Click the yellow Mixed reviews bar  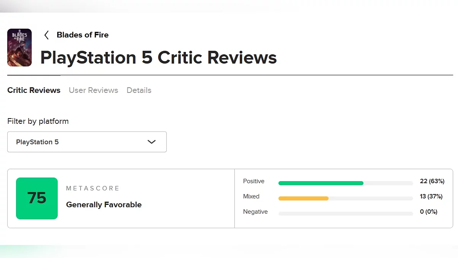tap(303, 198)
